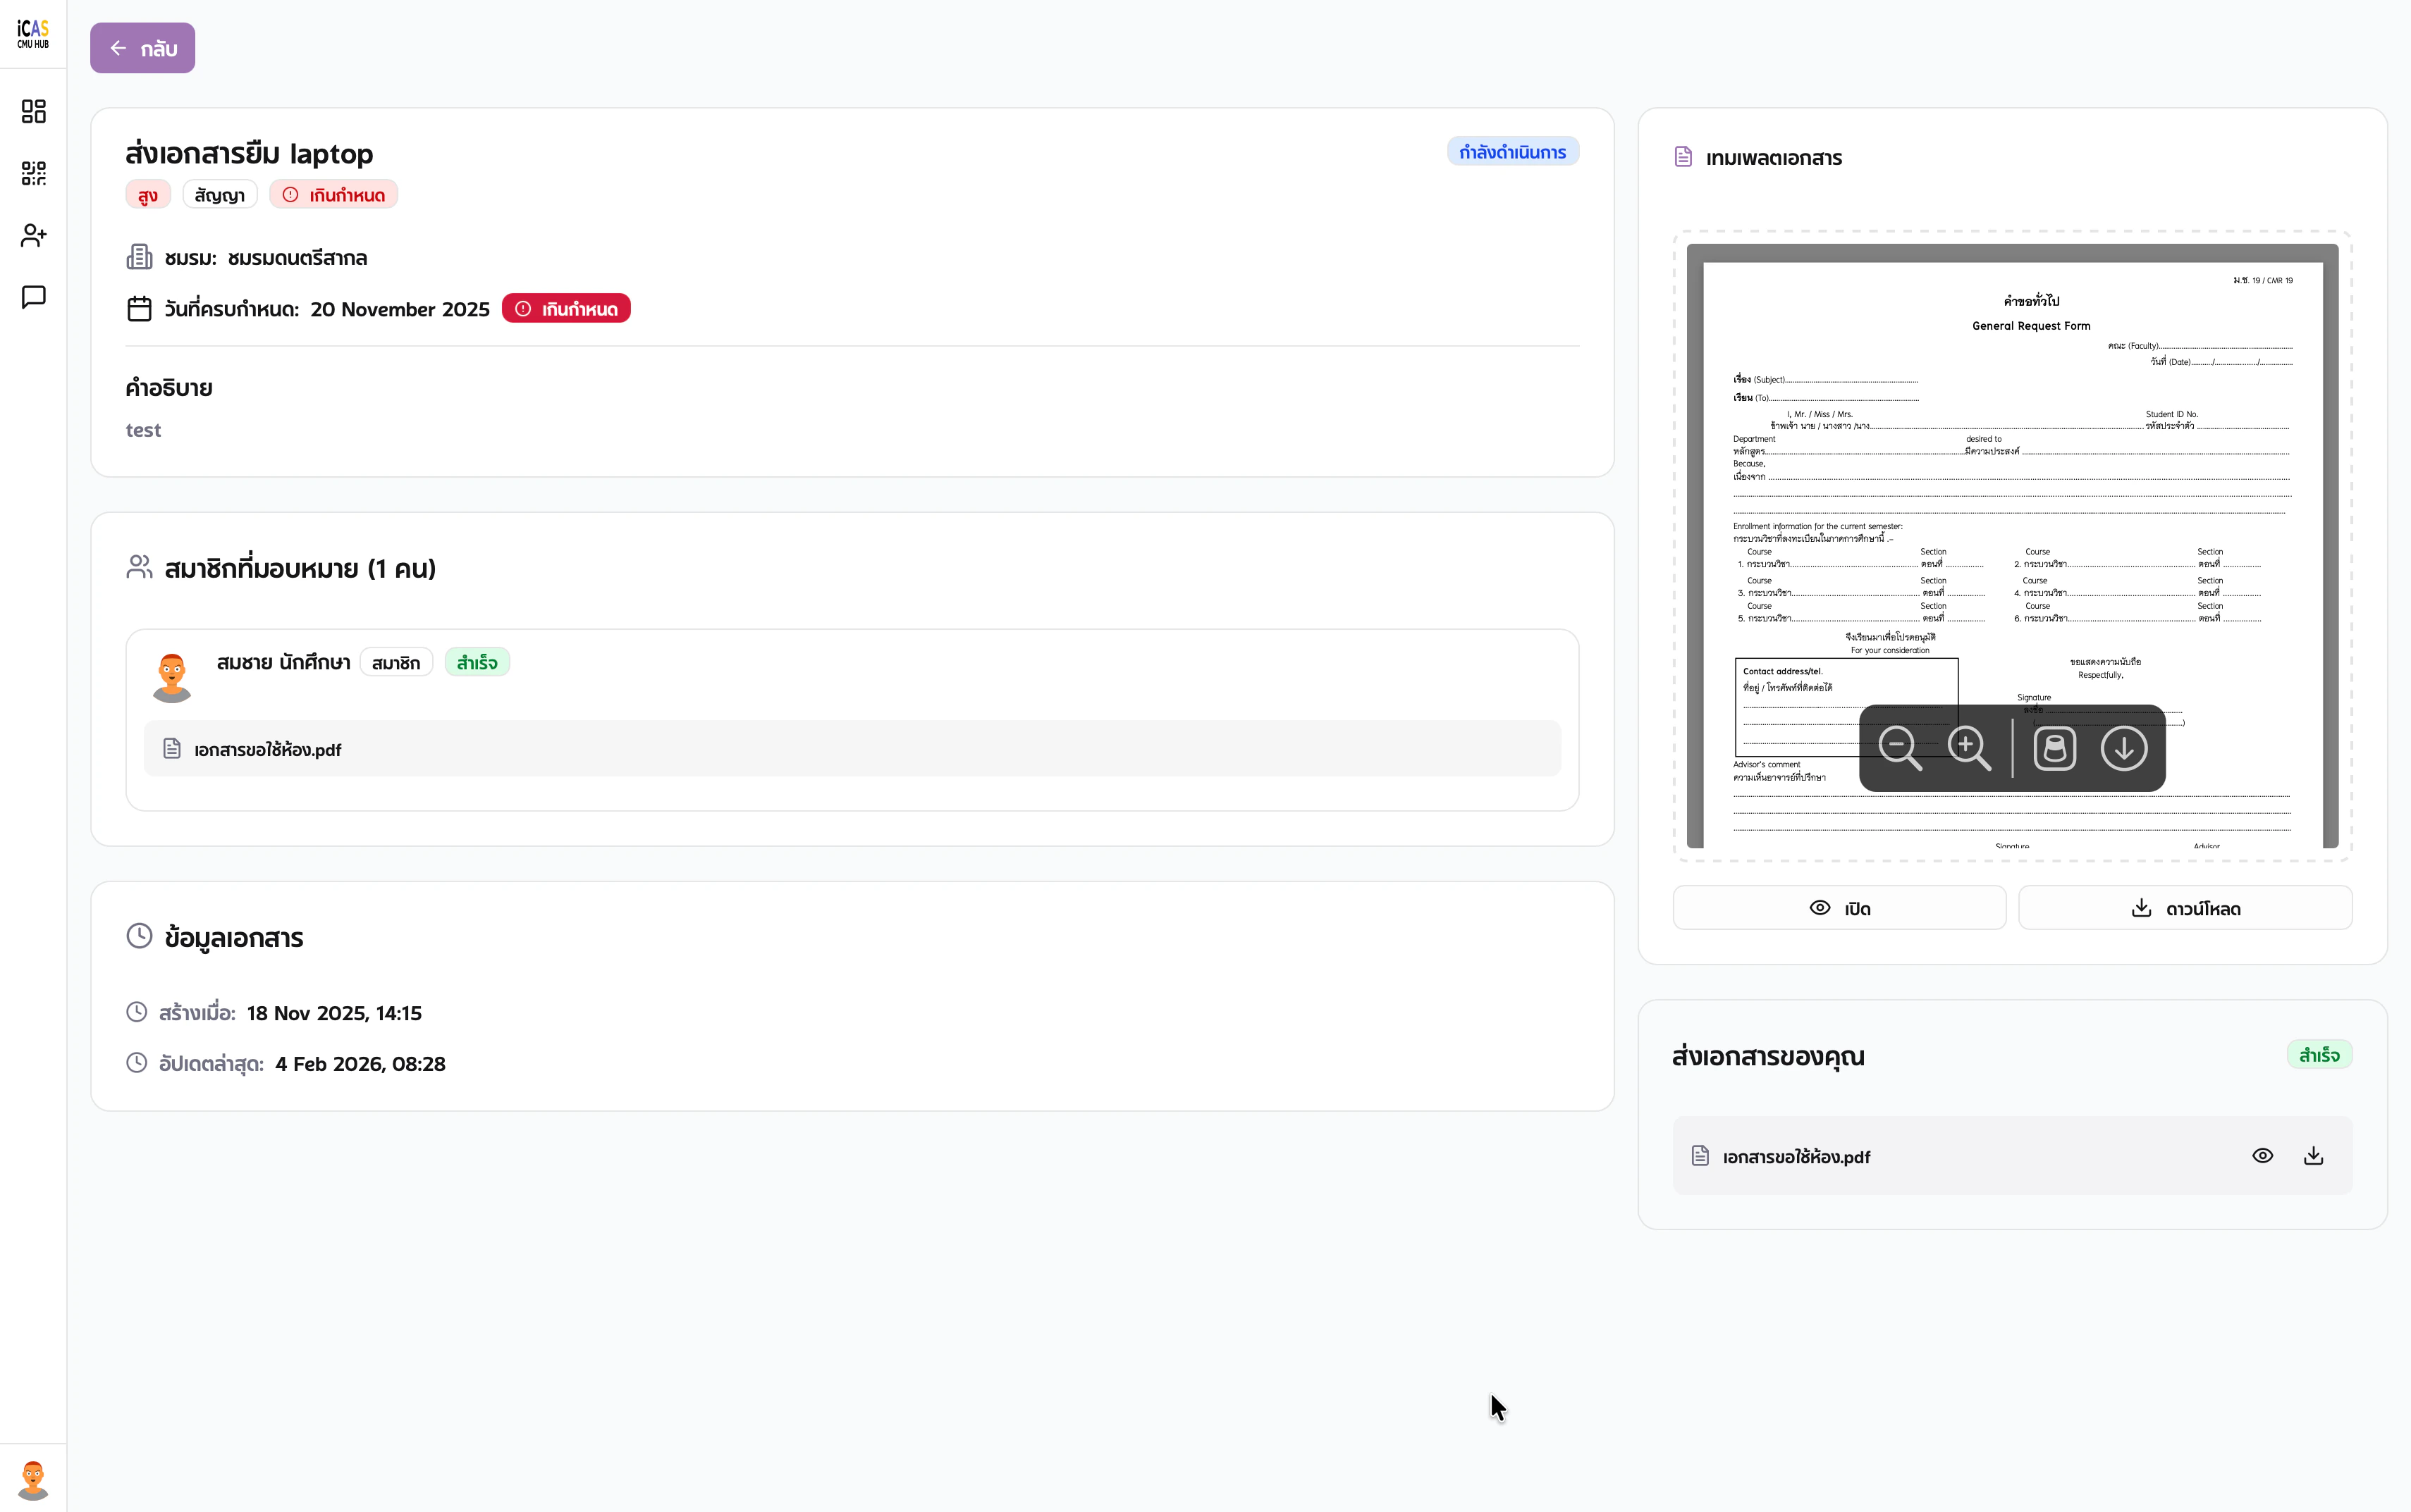Open user avatar at sidebar bottom
This screenshot has height=1512, width=2411.
point(33,1480)
